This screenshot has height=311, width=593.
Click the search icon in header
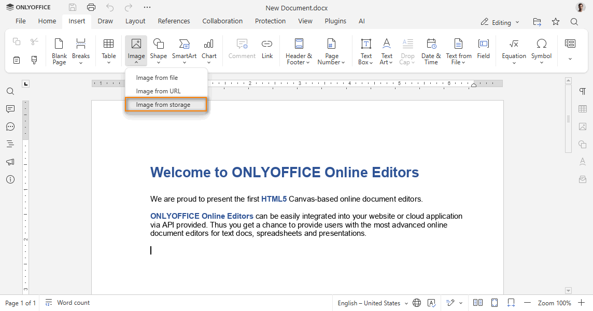tap(574, 22)
